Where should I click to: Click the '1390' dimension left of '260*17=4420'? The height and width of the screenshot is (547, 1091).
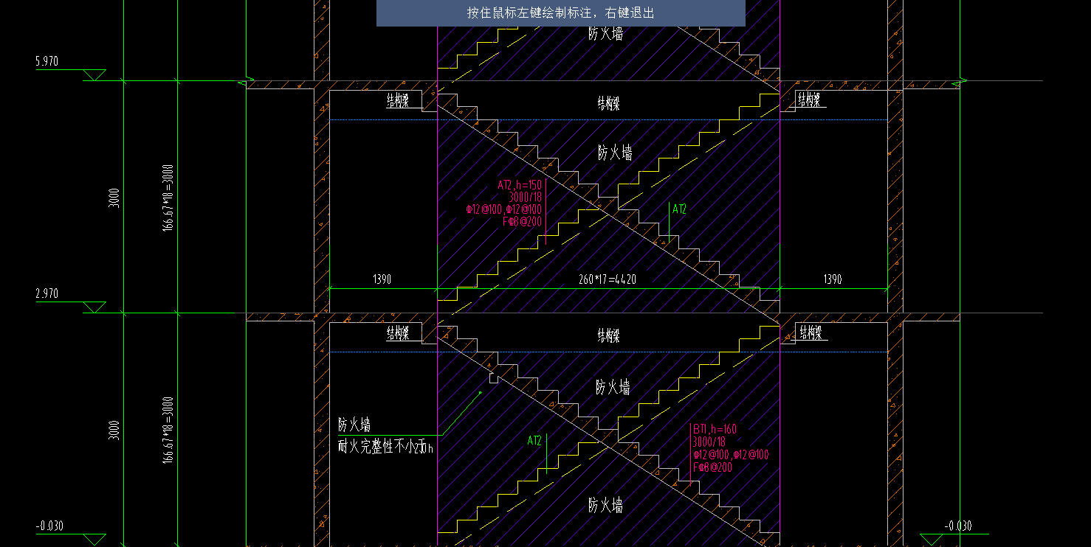(x=382, y=279)
